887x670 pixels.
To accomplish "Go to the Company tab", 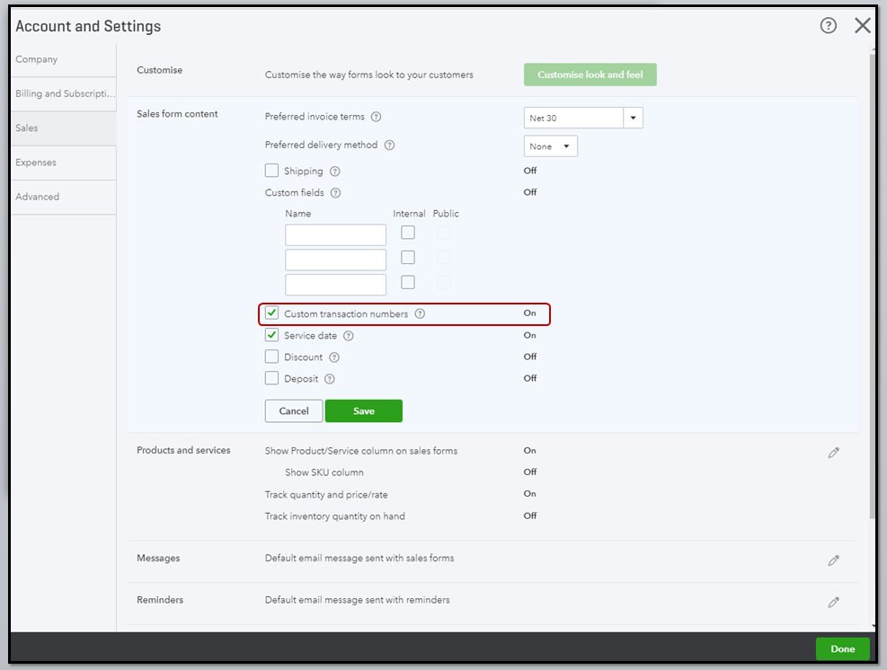I will [37, 59].
